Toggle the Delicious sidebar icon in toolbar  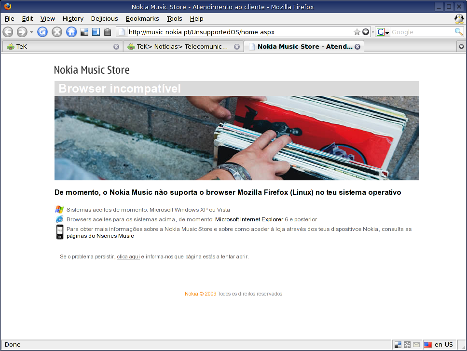pyautogui.click(x=96, y=32)
